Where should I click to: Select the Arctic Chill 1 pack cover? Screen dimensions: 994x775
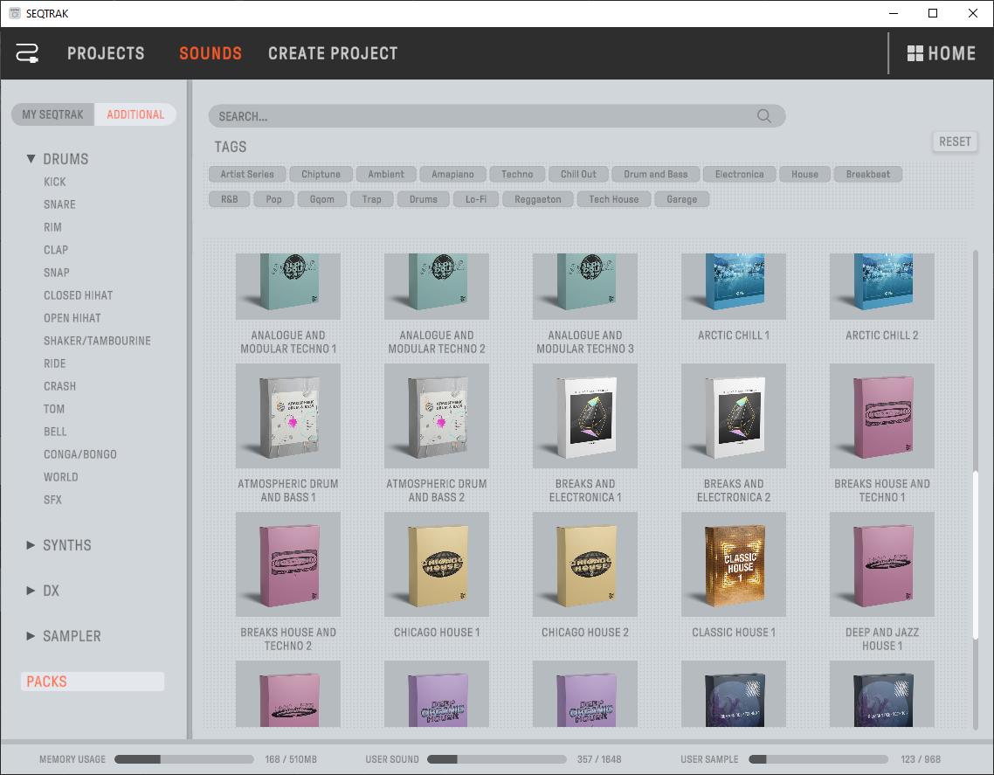click(x=734, y=287)
